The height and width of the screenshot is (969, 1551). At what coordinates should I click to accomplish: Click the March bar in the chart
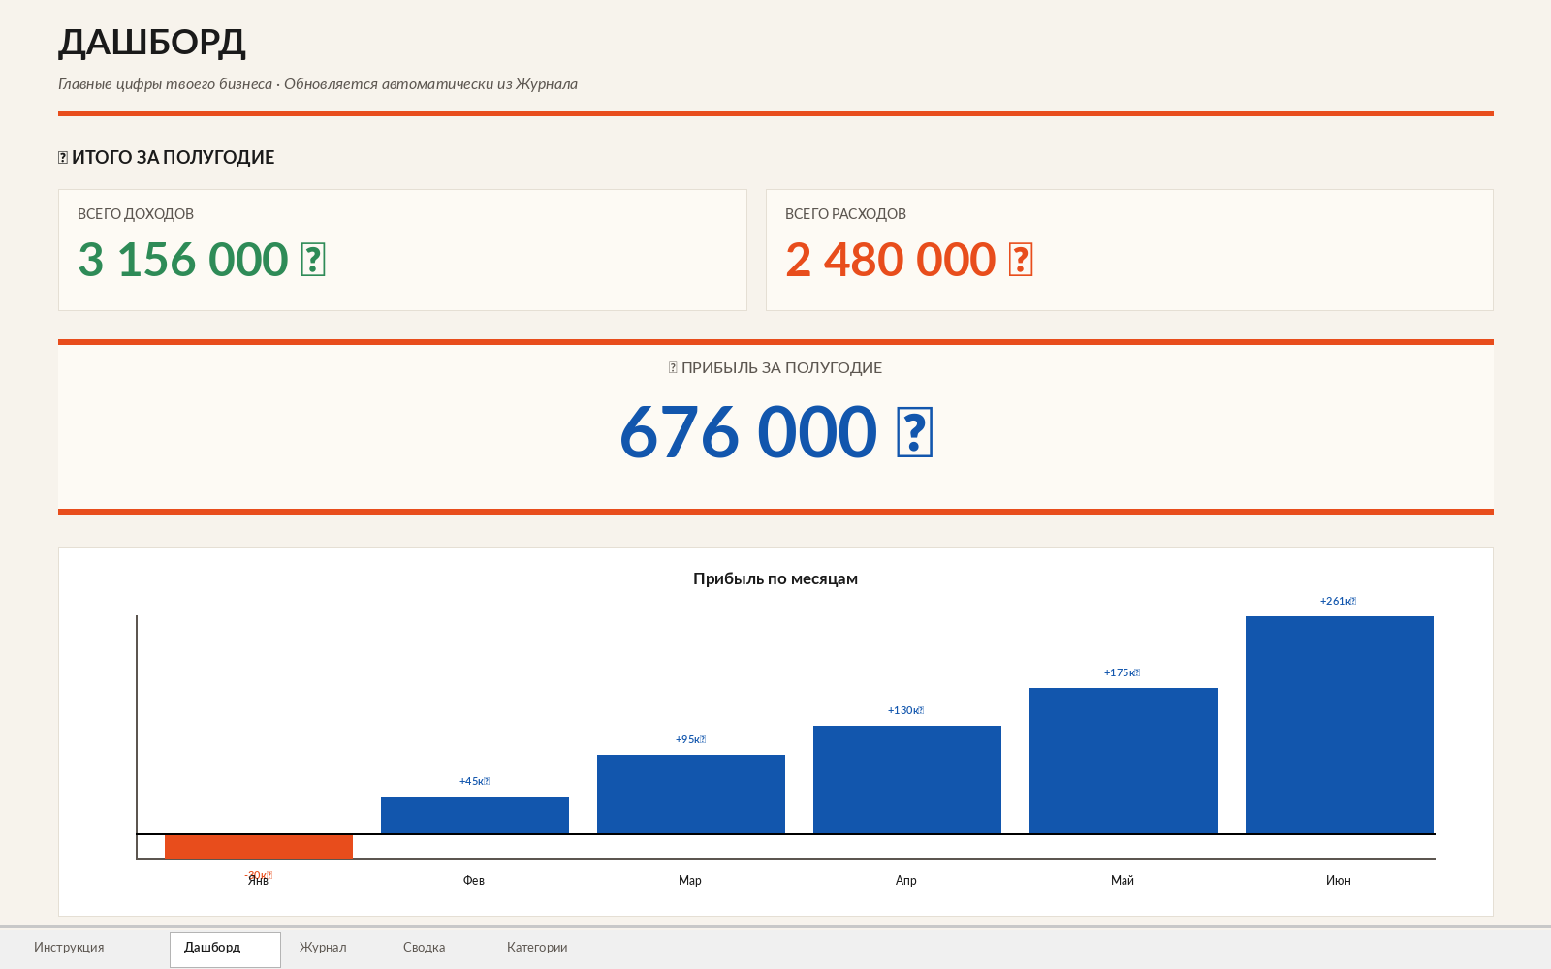[x=691, y=795]
